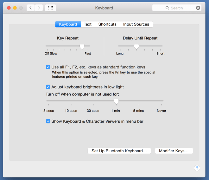This screenshot has width=209, height=180.
Task: Show all preferences grid icon
Action: point(51,8)
